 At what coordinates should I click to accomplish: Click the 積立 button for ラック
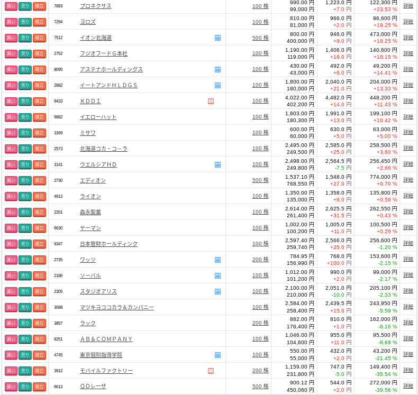pos(40,324)
